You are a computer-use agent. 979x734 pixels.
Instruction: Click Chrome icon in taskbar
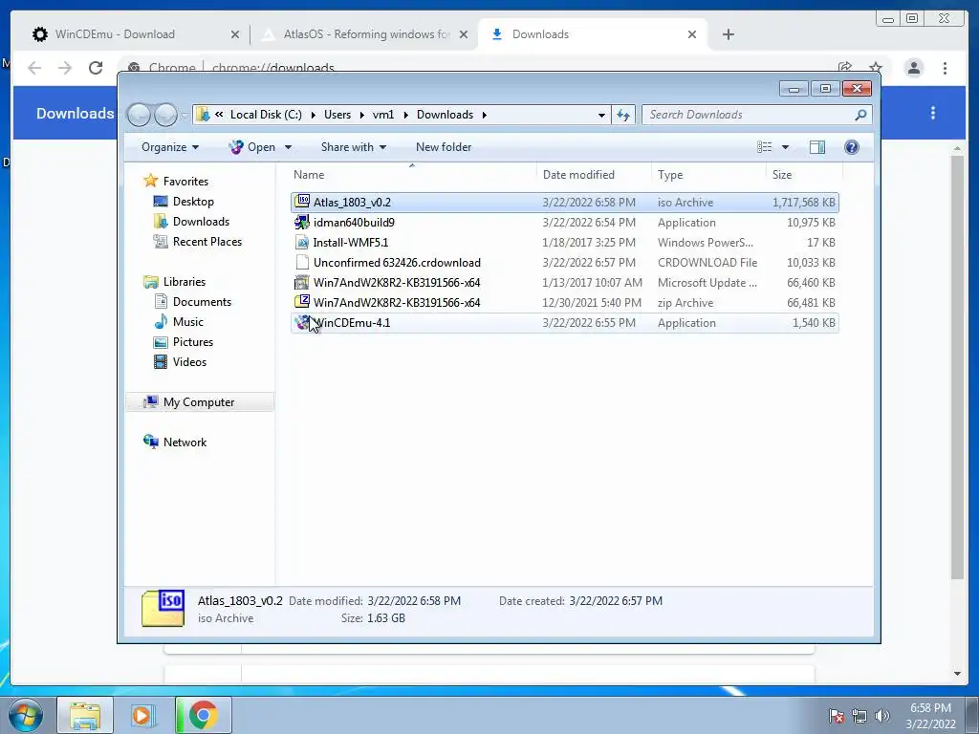click(204, 715)
